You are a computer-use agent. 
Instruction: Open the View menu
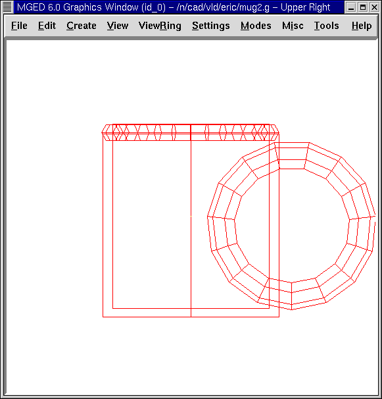pos(118,26)
